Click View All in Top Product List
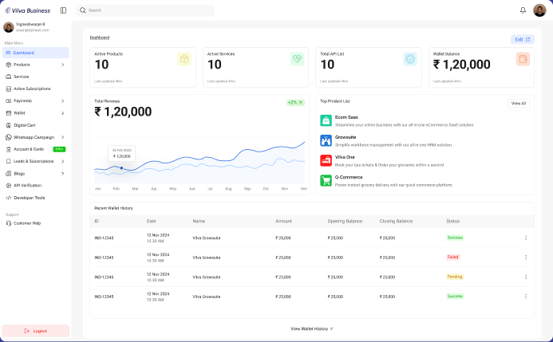Image resolution: width=553 pixels, height=342 pixels. 519,104
